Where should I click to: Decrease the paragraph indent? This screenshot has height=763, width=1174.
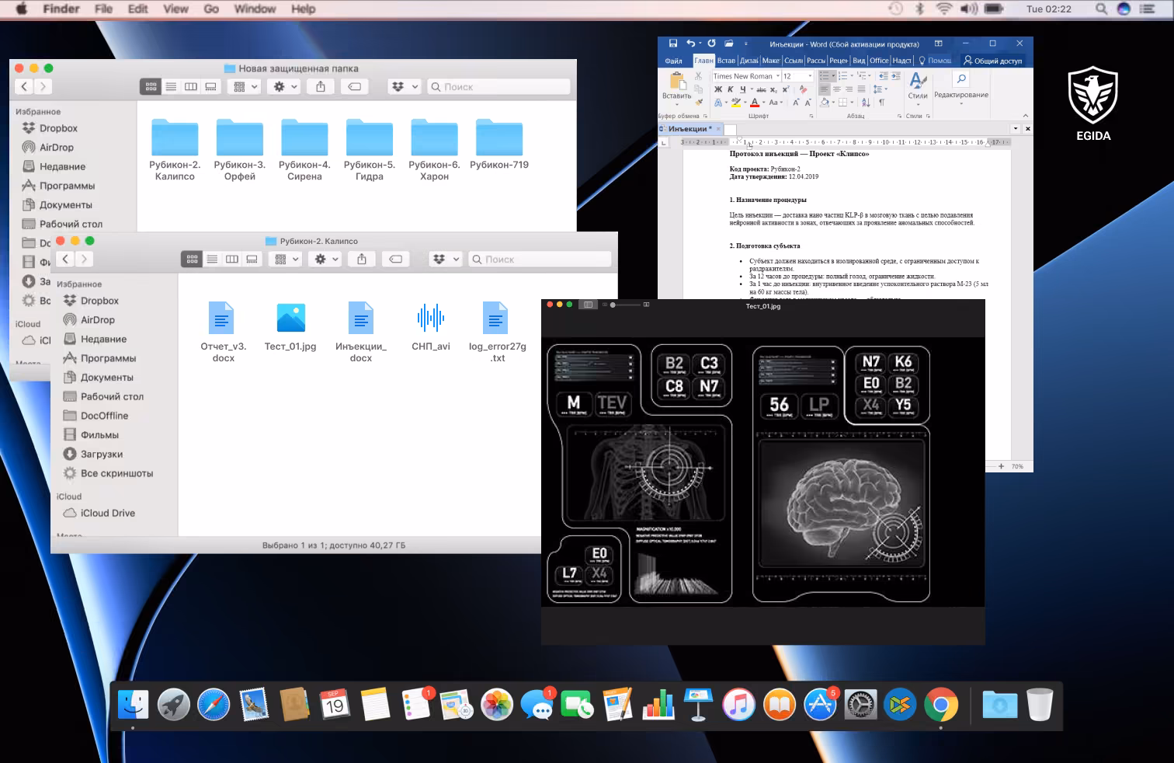click(x=883, y=76)
